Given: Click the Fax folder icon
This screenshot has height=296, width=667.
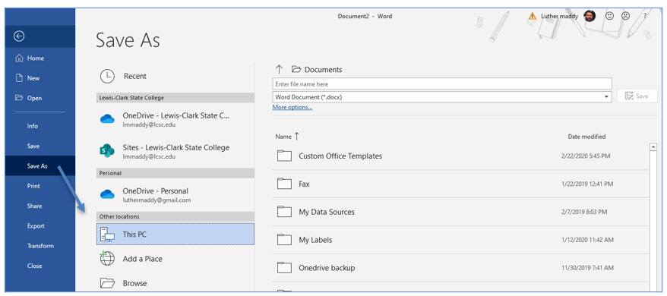Looking at the screenshot, I should point(284,184).
